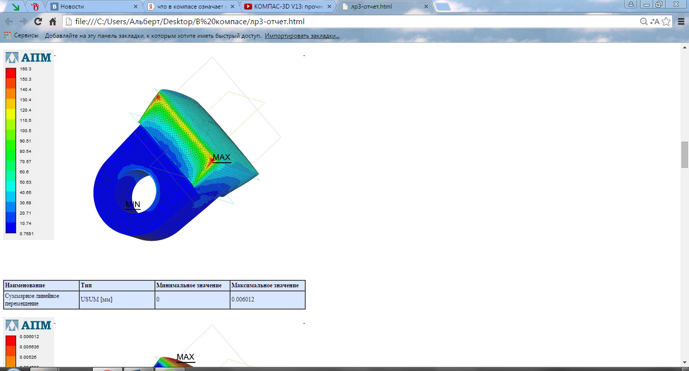689x371 pixels.
Task: Click the MIN label on stress model
Action: (x=133, y=205)
